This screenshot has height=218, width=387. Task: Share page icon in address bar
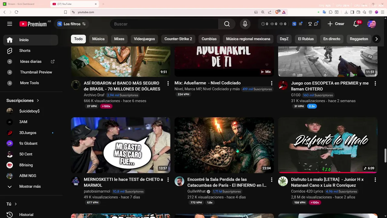coord(269,12)
